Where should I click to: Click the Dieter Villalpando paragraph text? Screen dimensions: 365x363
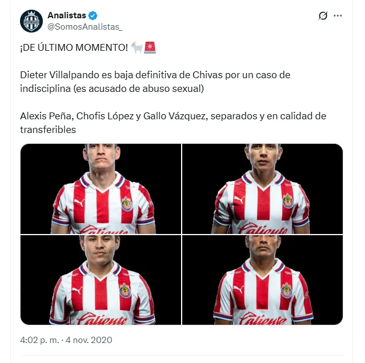click(155, 82)
